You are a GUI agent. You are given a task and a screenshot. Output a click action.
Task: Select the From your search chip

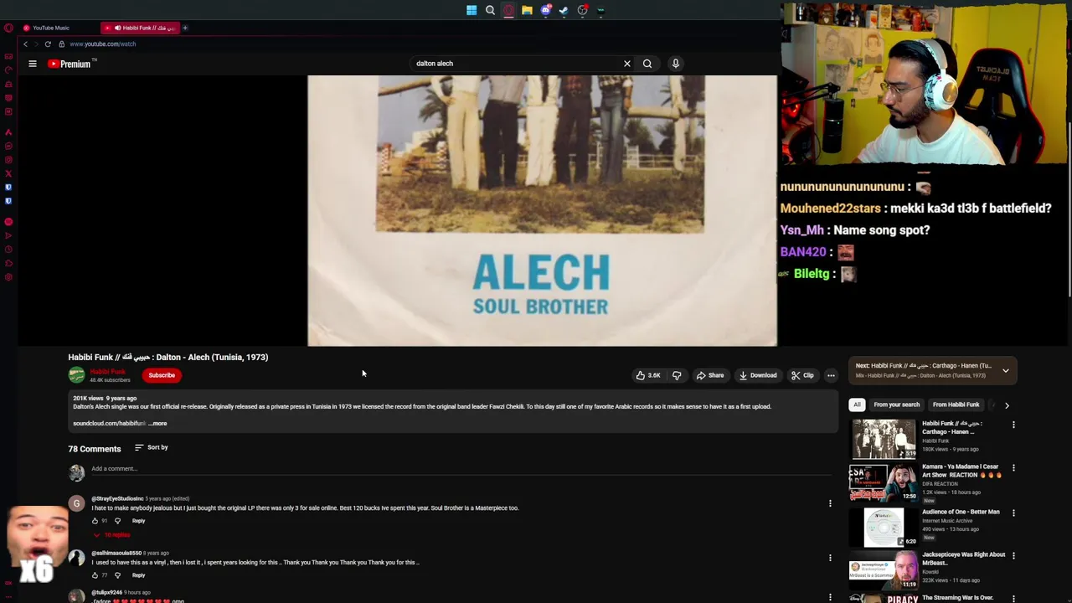click(x=896, y=405)
